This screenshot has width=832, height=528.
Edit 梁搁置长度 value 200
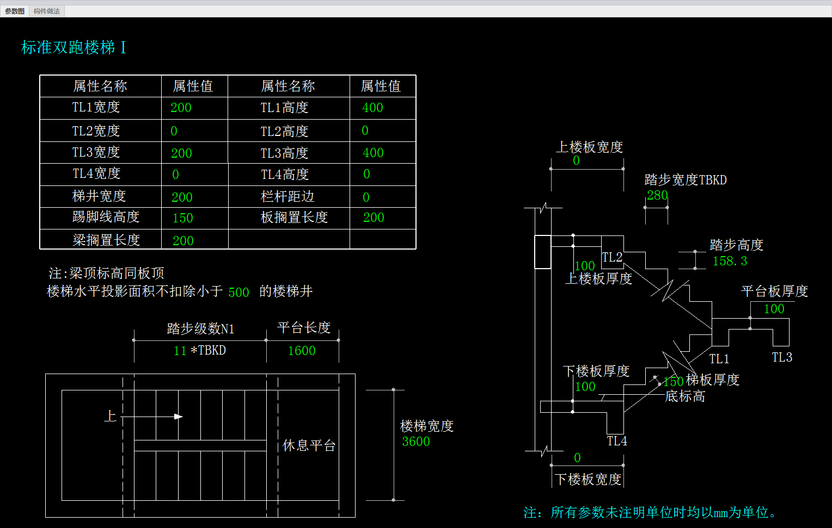coord(183,241)
